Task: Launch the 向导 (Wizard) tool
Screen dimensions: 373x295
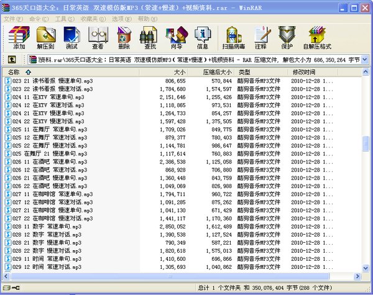Action: (x=177, y=37)
